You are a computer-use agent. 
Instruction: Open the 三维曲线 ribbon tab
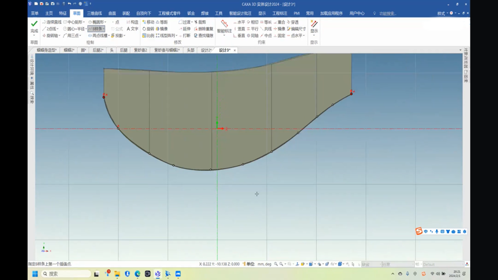pos(94,13)
